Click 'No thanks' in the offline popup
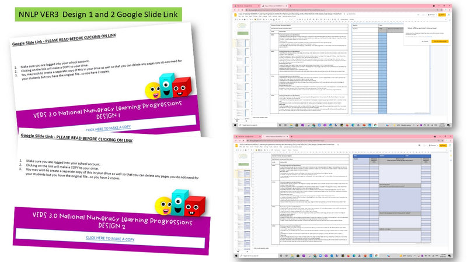 pos(425,41)
